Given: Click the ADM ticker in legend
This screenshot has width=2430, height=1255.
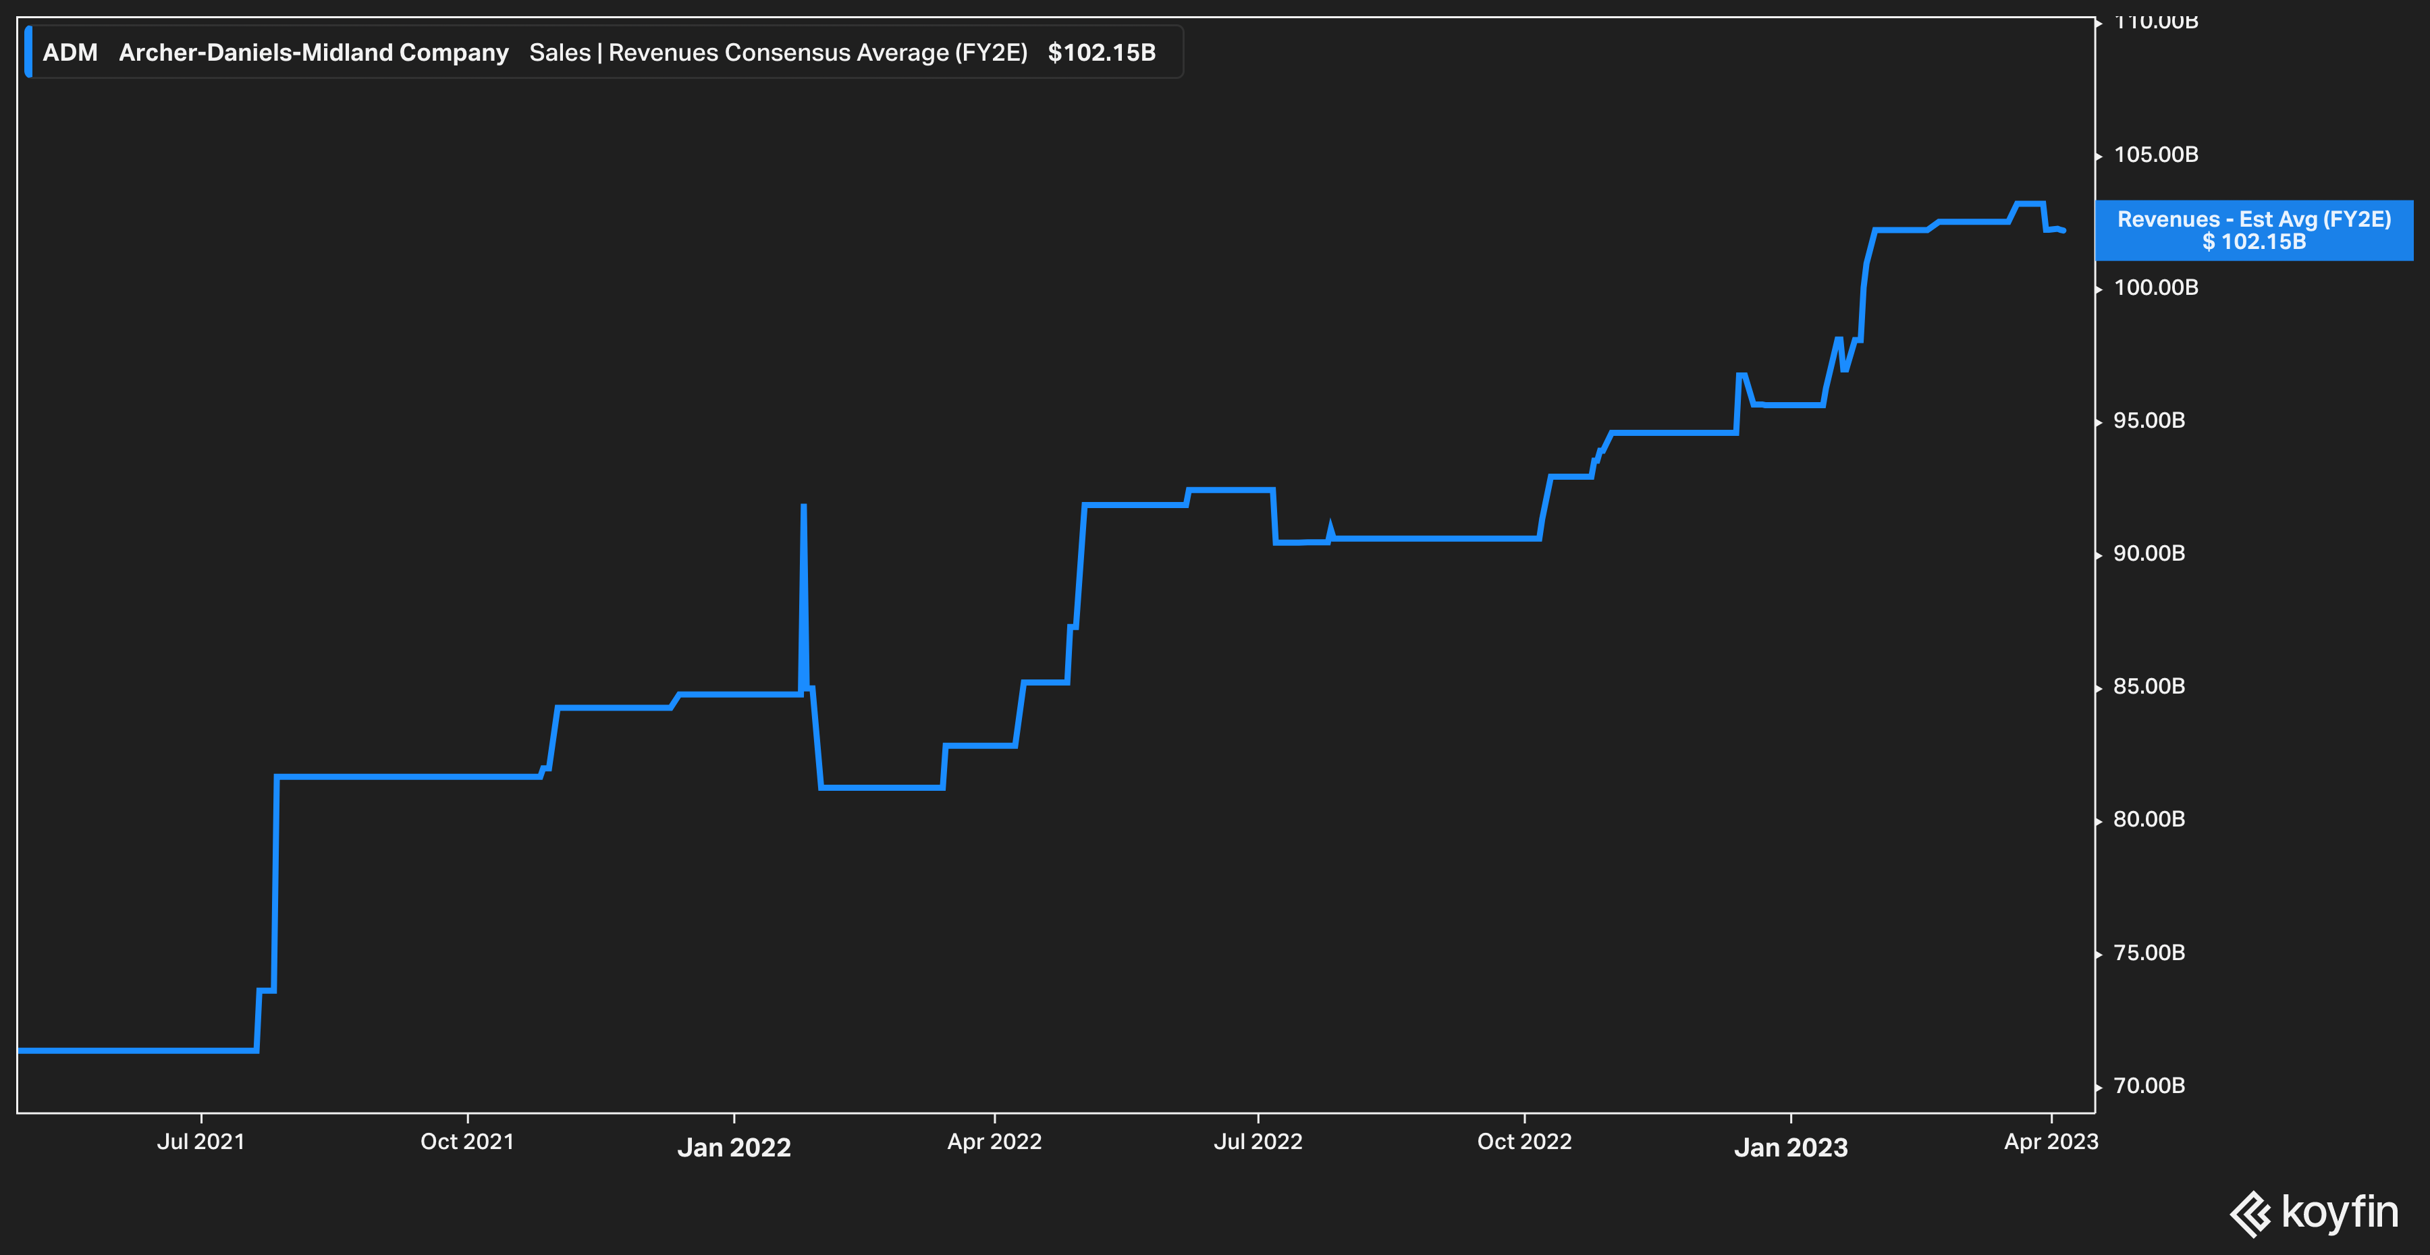Looking at the screenshot, I should point(70,53).
